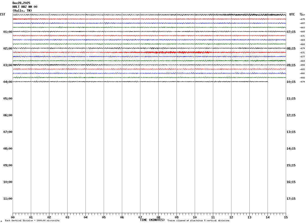This screenshot has width=306, height=224.
Task: Click the 10:15 UTC time label
Action: click(x=291, y=82)
